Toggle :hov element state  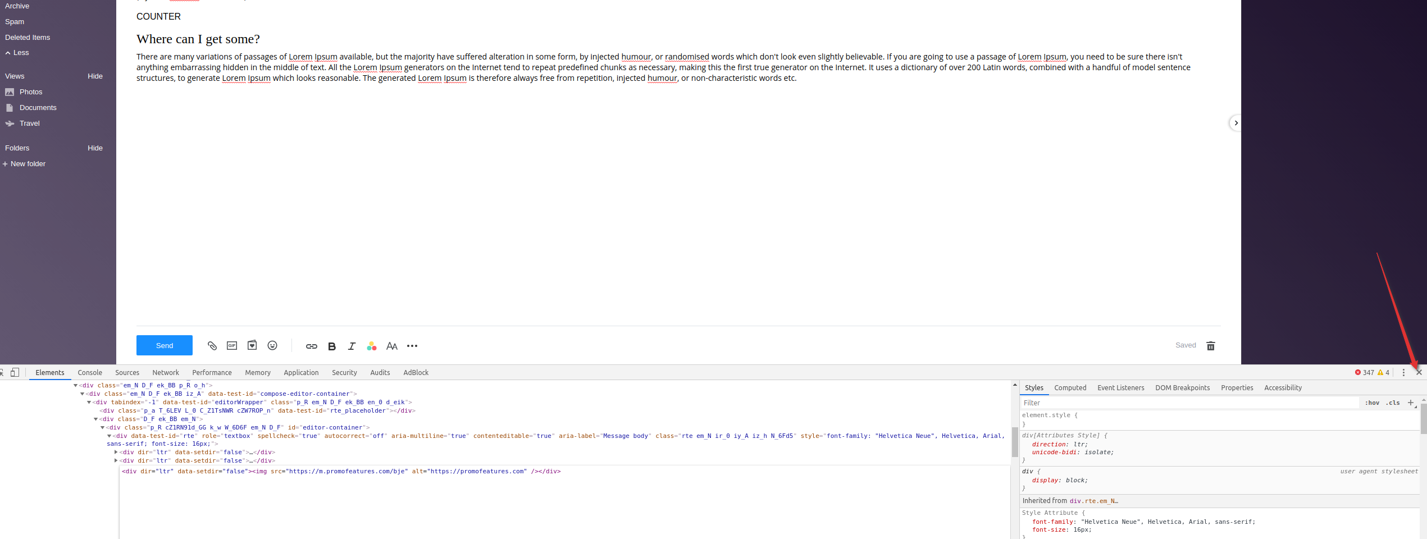tap(1372, 403)
